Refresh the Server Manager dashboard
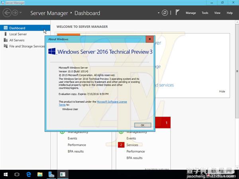Image resolution: width=239 pixels, height=179 pixels. coord(165,13)
